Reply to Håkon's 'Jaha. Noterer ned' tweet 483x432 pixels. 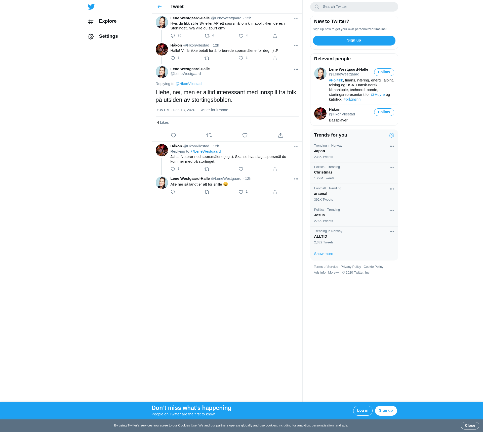(x=173, y=169)
